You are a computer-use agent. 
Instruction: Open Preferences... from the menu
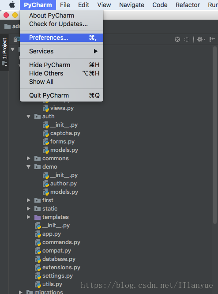pos(61,38)
